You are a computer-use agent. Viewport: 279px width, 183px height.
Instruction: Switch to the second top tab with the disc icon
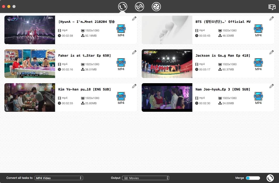(x=139, y=6)
